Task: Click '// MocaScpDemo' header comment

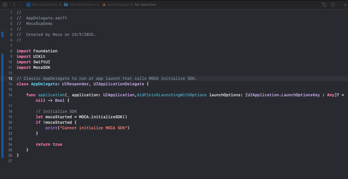Action: tap(35, 24)
